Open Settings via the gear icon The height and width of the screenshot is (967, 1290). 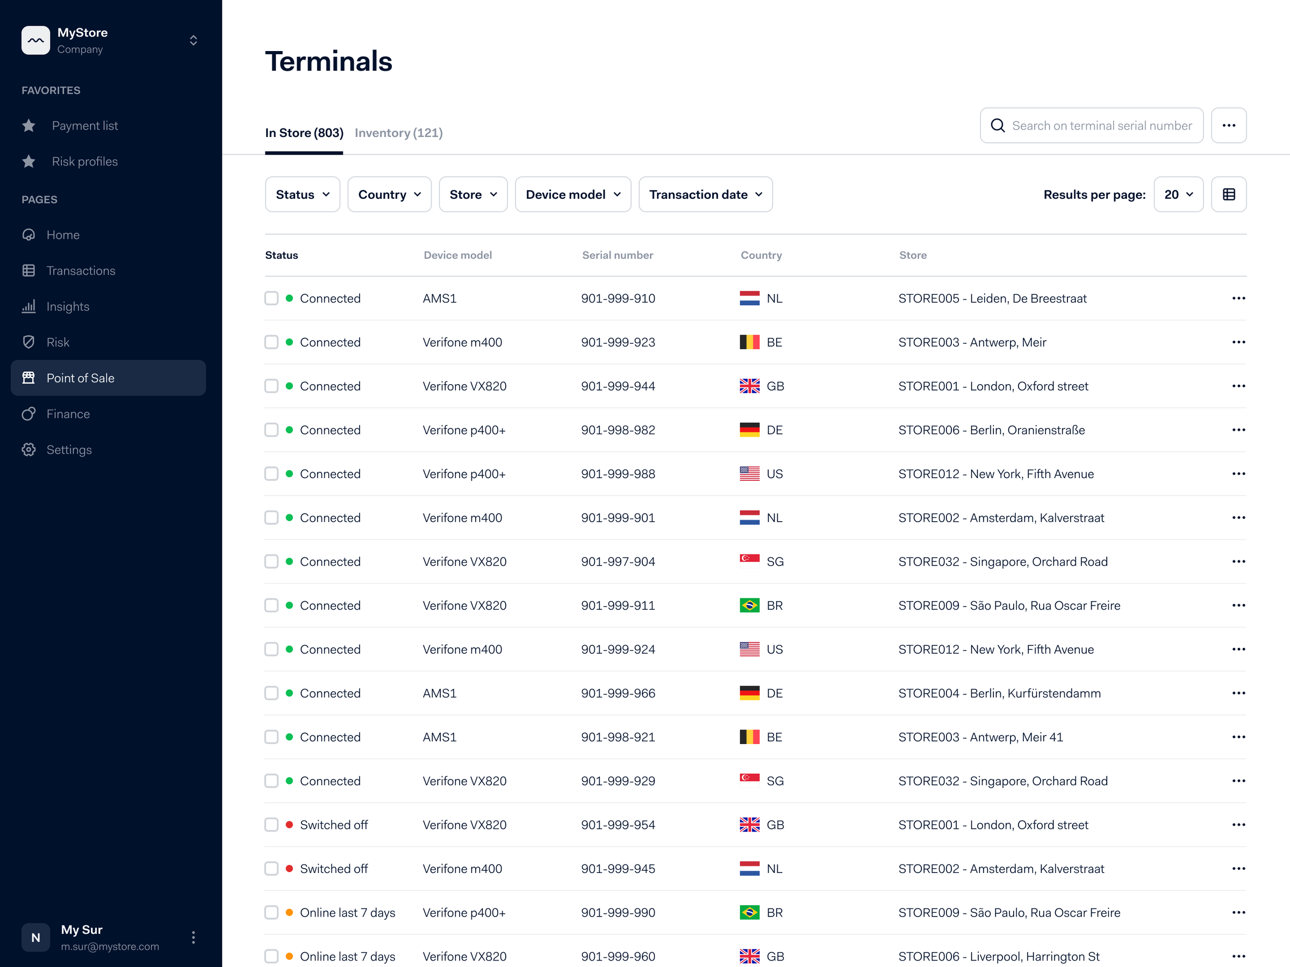pos(28,450)
